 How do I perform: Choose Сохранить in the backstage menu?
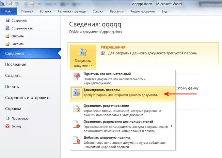19,21
